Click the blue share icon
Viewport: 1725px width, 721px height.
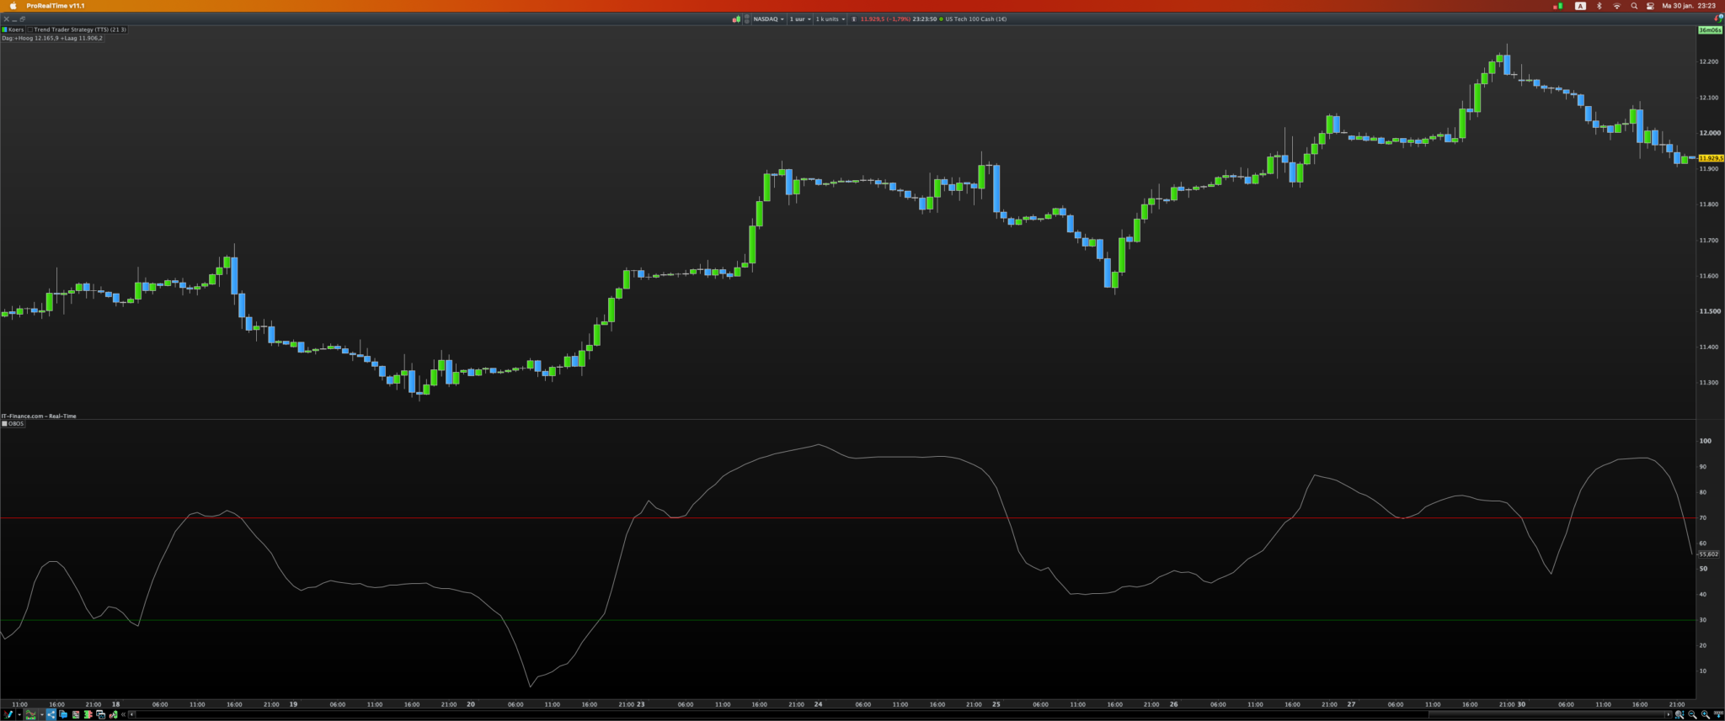click(x=51, y=714)
